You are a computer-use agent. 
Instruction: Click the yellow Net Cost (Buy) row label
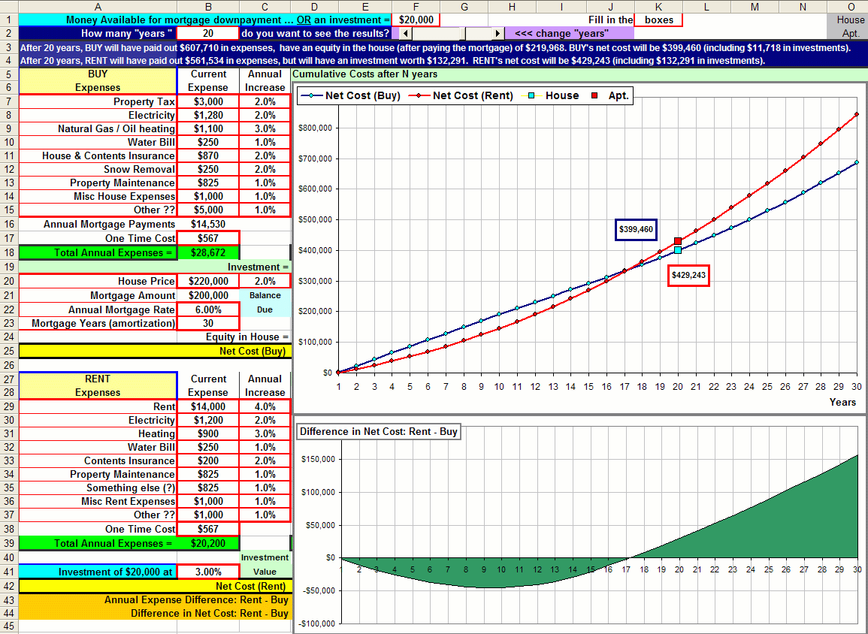155,352
